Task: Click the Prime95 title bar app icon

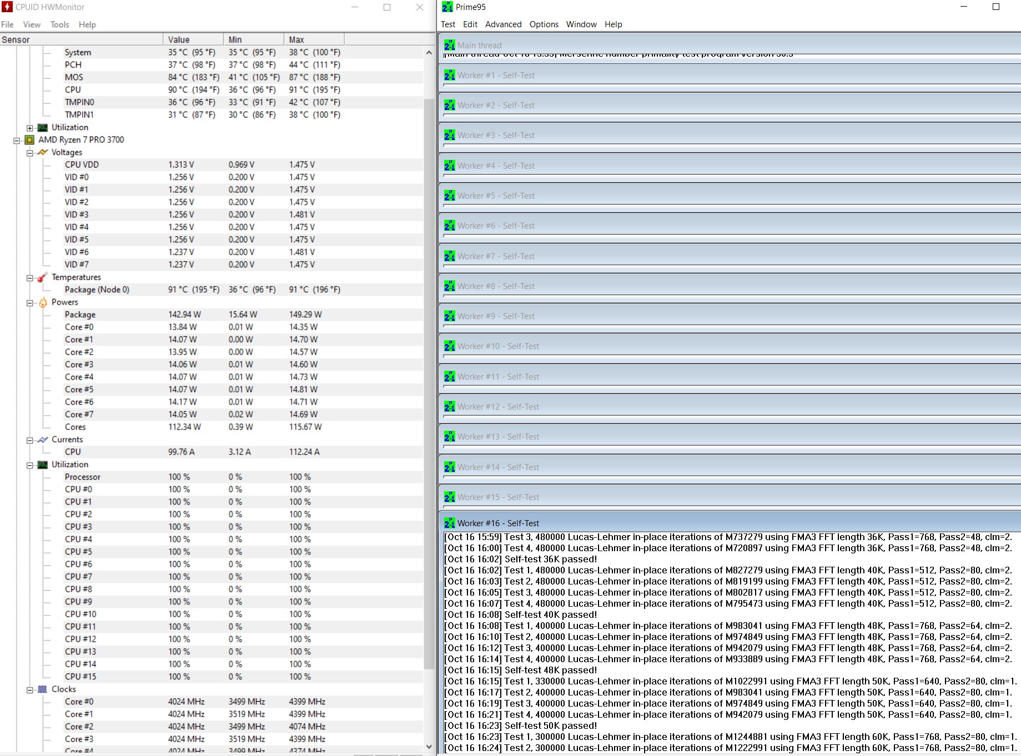Action: [x=447, y=7]
